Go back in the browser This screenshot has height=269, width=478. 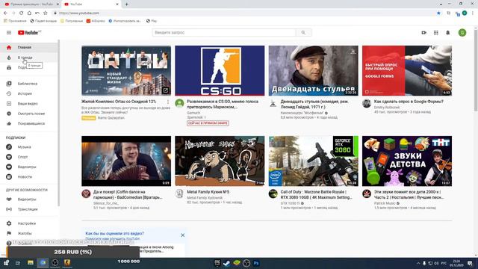click(x=5, y=13)
